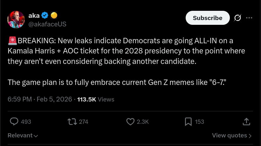The width and height of the screenshot is (261, 146).
Task: Click the blue verified checkmark badge
Action: 45,15
